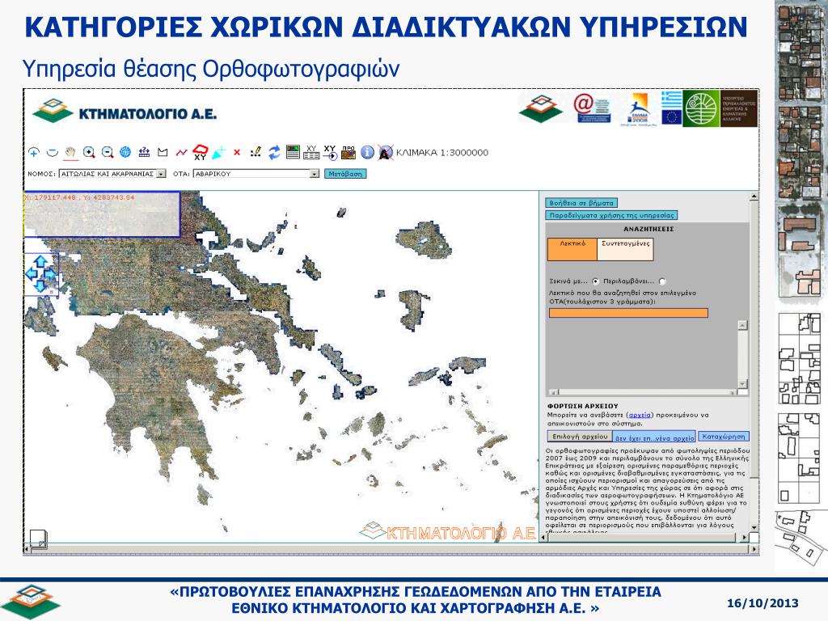The image size is (828, 621).
Task: Select the Περιλαμβάνει radio button
Action: (662, 281)
